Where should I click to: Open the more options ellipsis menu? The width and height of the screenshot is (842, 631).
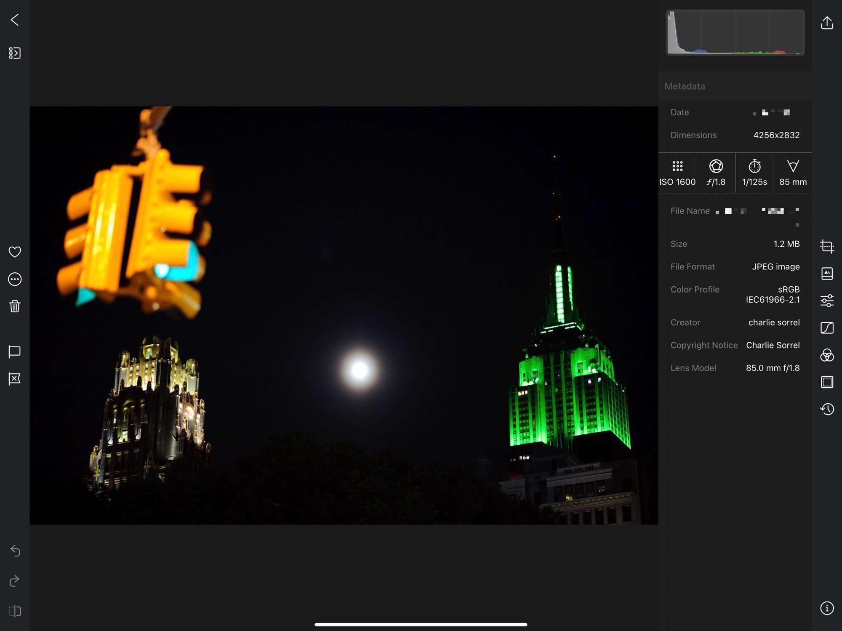pyautogui.click(x=15, y=279)
